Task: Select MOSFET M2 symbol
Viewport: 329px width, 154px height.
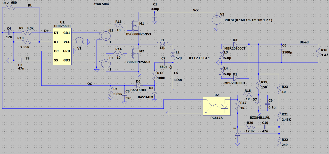Action: (135, 53)
